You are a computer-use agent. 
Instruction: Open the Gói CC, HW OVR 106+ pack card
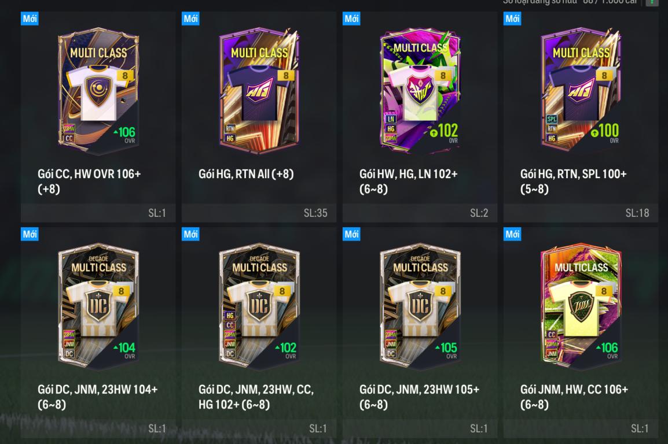point(98,117)
